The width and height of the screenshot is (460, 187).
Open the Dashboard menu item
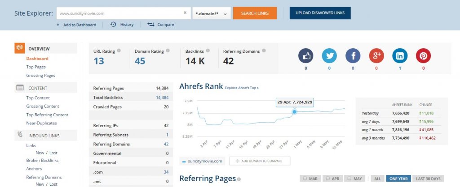point(37,59)
